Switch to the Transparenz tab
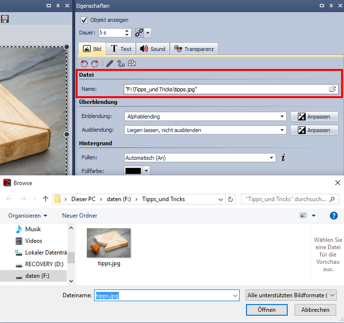Viewport: 344px width, 323px height. (x=194, y=49)
